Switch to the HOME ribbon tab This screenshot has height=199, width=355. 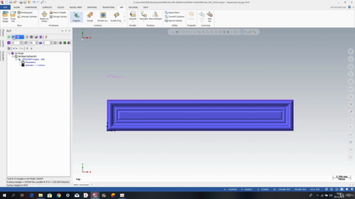tap(17, 7)
